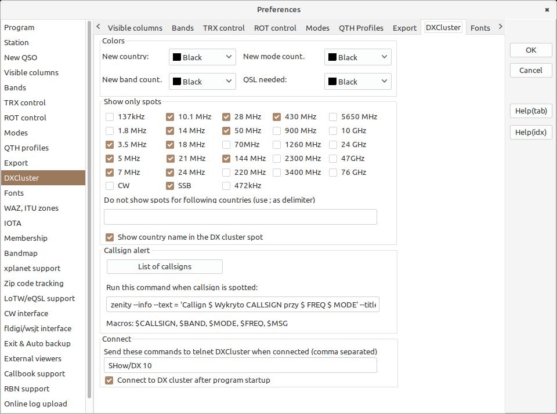557x414 pixels.
Task: Open the New country color dropdown
Action: [x=202, y=57]
